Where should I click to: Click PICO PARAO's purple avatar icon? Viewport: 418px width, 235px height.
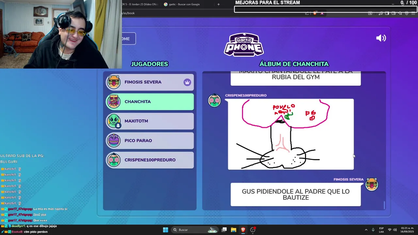tap(114, 140)
